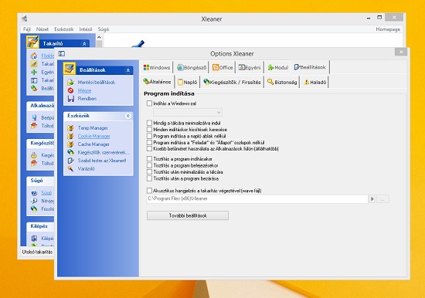This screenshot has width=425, height=298.
Task: Enable Kisebb betűméret használata checkbox
Action: (149, 149)
